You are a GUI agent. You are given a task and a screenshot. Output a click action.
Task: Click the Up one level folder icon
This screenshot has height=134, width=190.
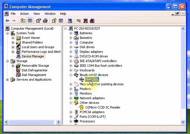pos(23,21)
